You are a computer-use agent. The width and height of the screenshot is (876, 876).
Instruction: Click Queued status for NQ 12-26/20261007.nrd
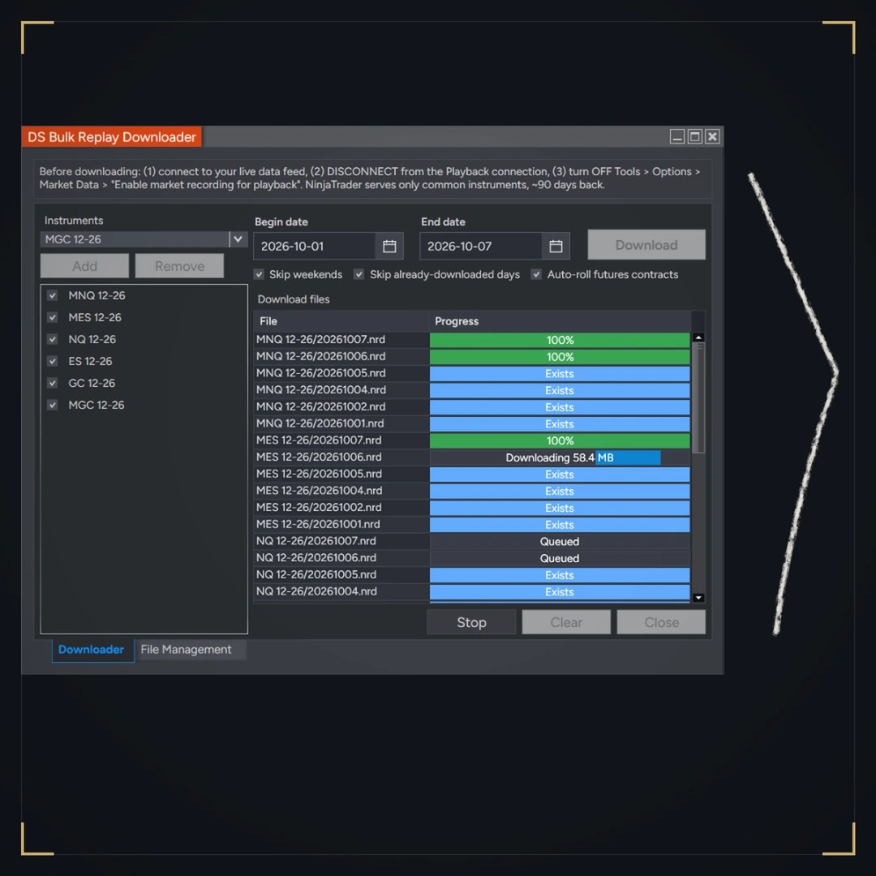559,541
